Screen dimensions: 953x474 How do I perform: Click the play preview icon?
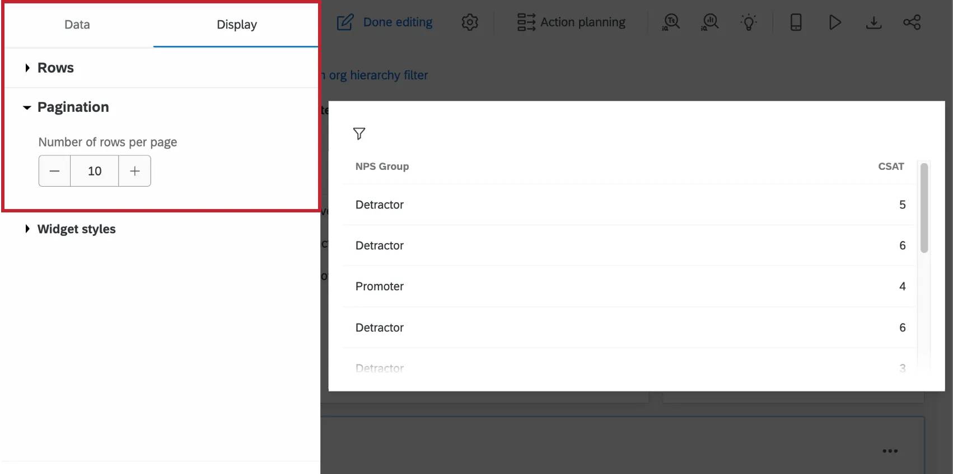(835, 22)
